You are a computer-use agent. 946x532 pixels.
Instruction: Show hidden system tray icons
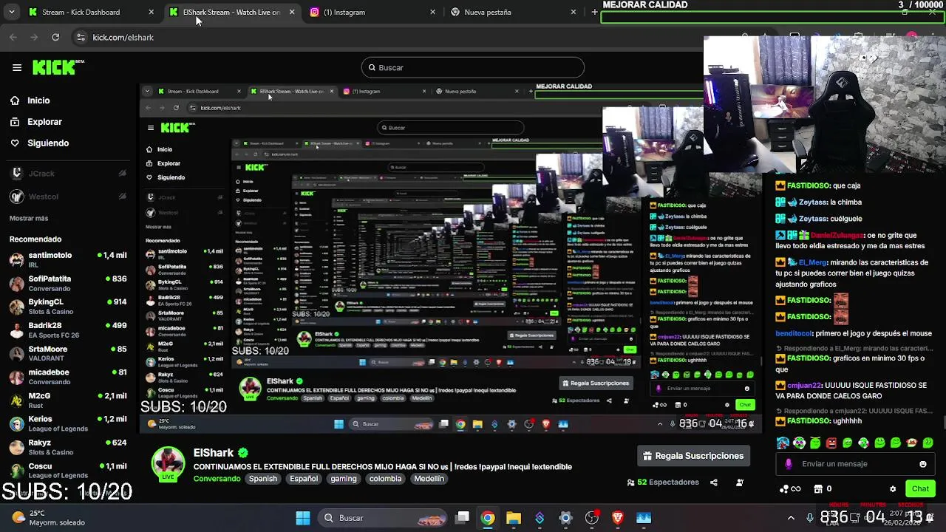click(x=791, y=518)
